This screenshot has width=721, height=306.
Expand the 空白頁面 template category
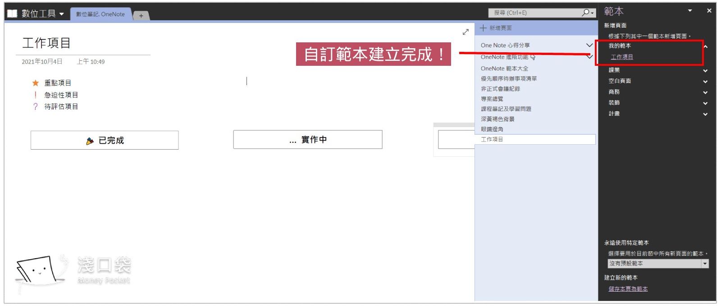tap(705, 82)
